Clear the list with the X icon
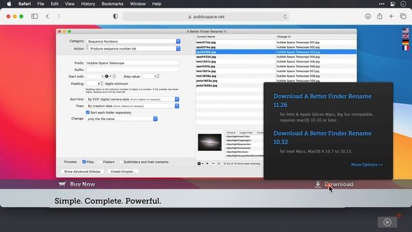 [219, 164]
